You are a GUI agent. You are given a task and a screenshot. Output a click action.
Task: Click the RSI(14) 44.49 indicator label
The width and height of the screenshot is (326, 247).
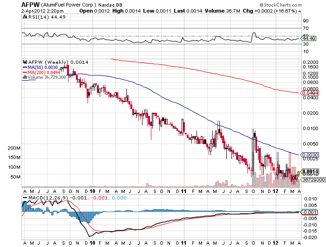44,17
